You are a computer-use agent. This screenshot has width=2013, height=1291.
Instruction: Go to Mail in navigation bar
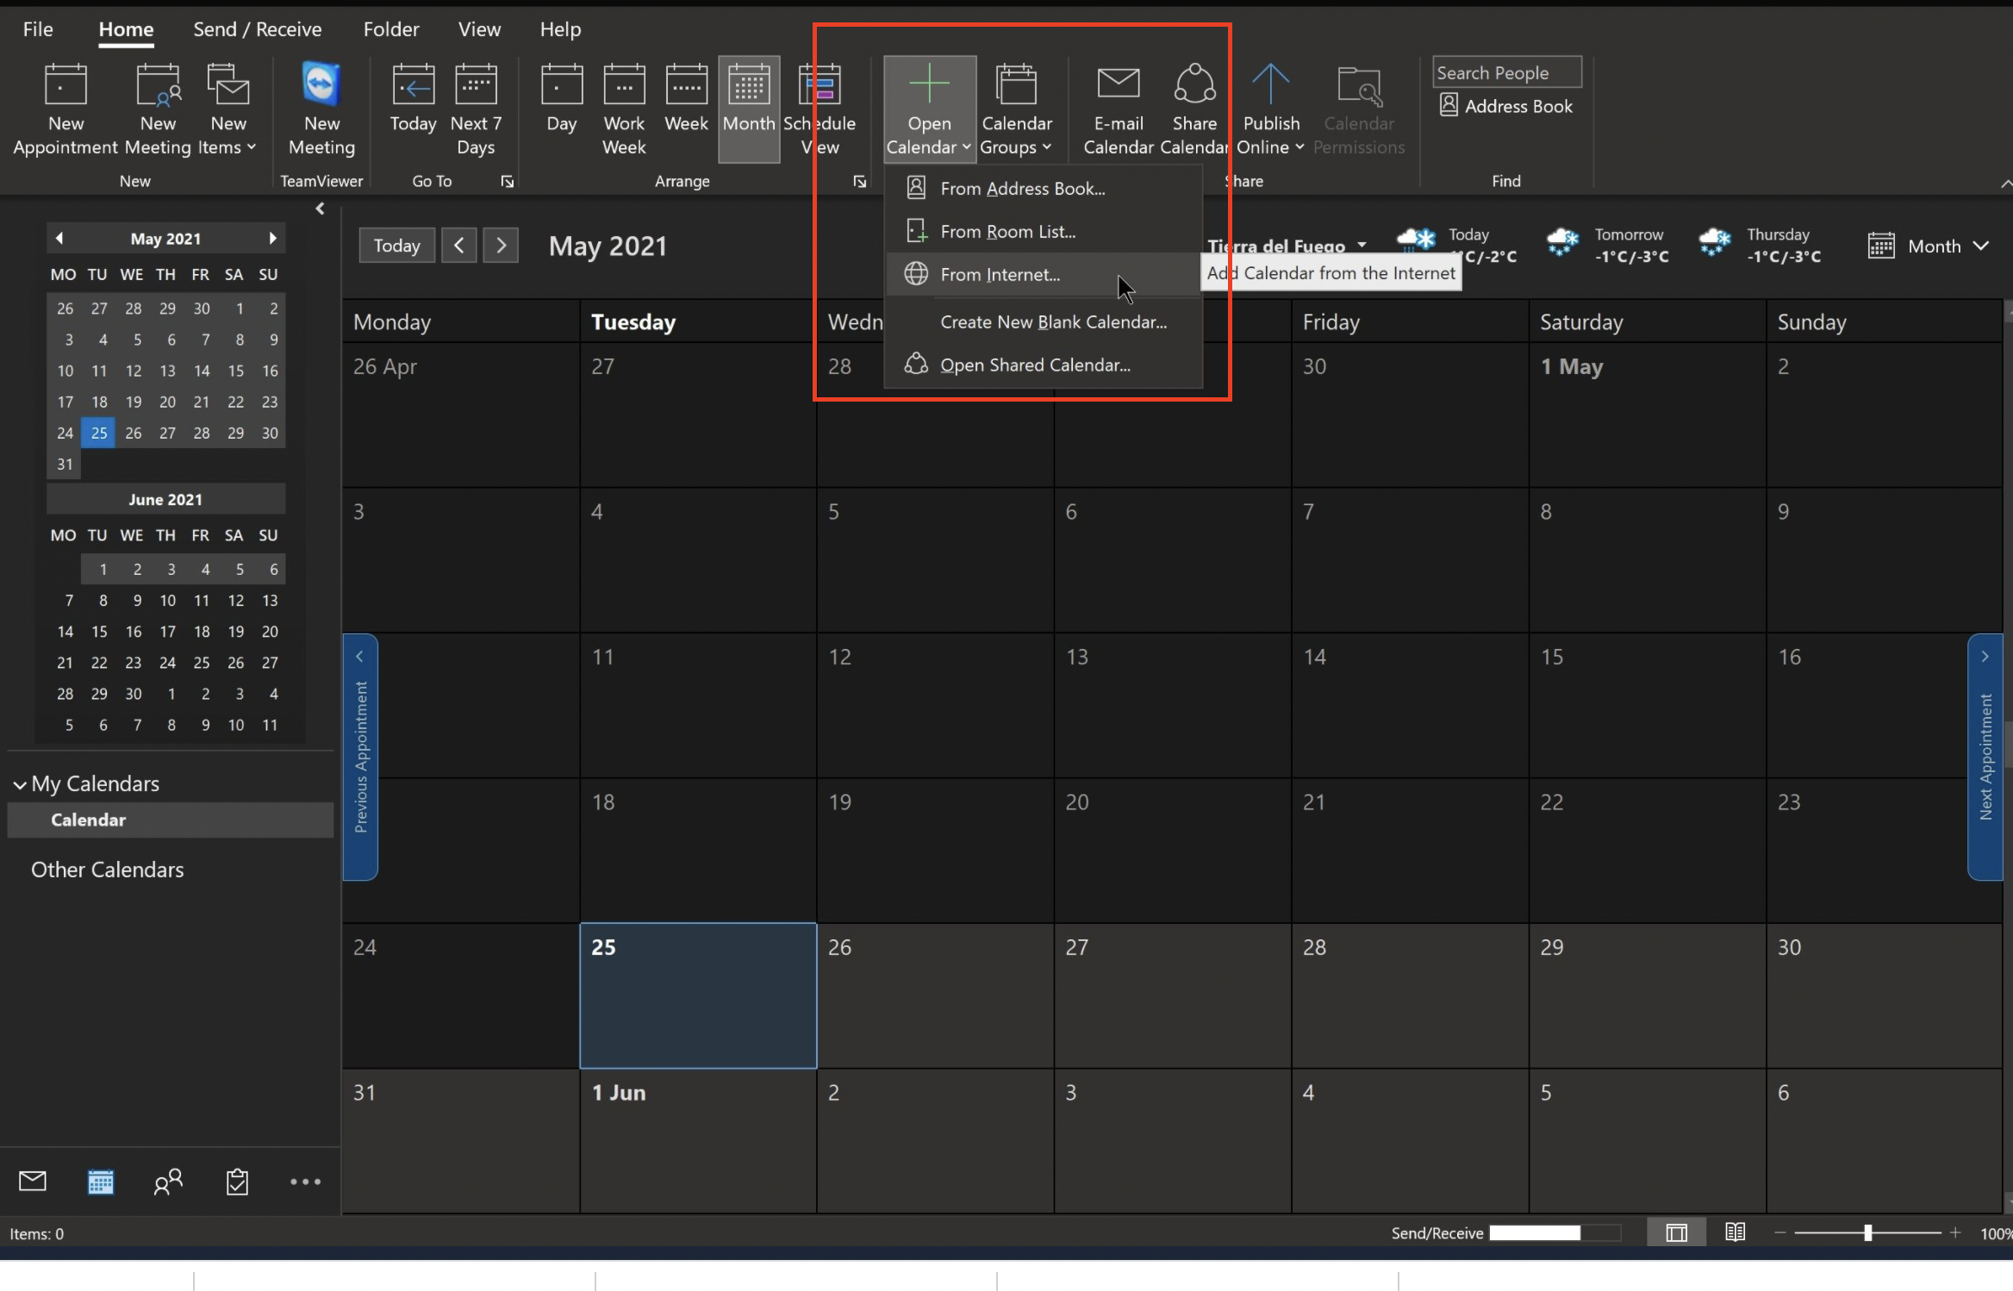pyautogui.click(x=33, y=1181)
